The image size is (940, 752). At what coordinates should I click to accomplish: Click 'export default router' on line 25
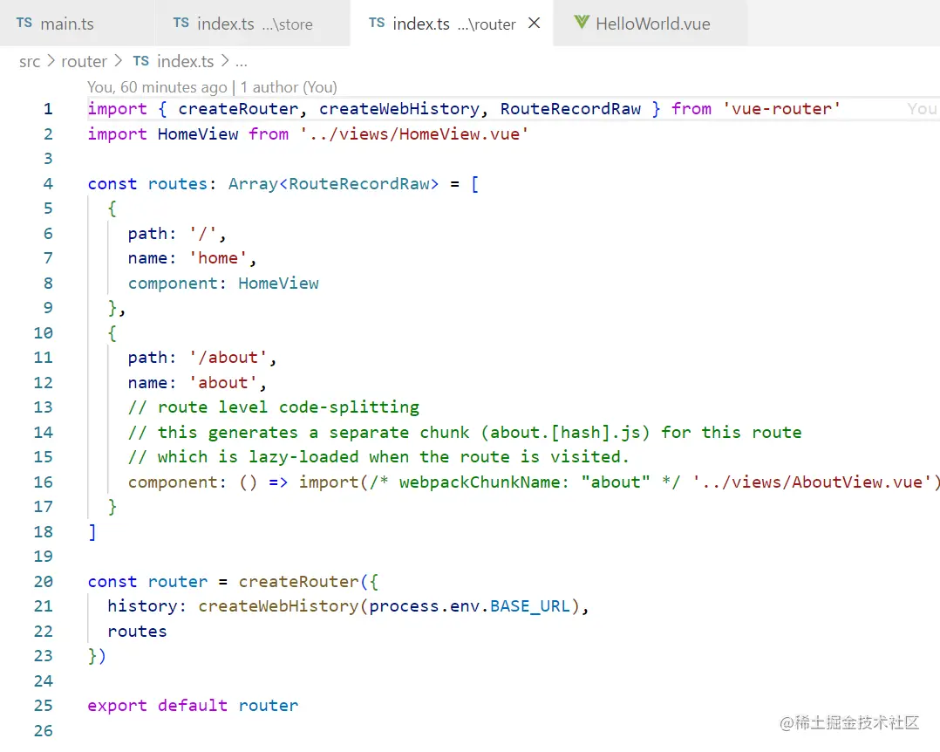(x=193, y=705)
